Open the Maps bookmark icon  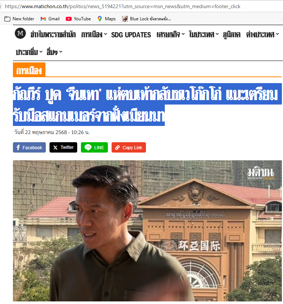click(100, 19)
